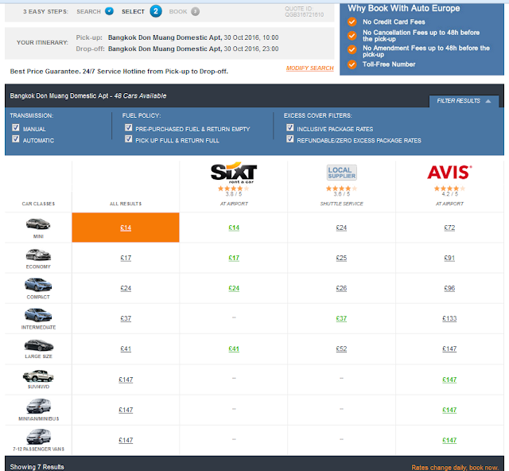Open Sixt Economy €17 offer
This screenshot has width=509, height=471.
tap(234, 258)
